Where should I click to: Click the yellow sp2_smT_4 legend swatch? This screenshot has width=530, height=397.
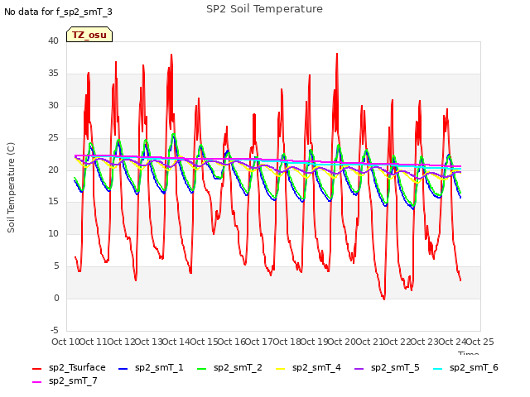[x=281, y=369]
